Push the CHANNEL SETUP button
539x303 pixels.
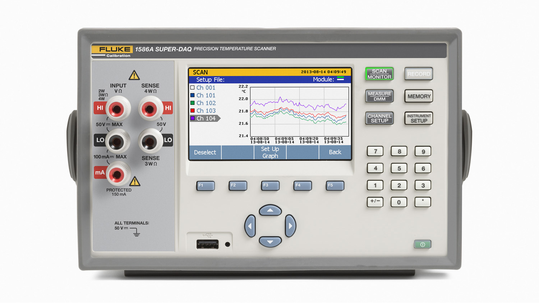pyautogui.click(x=379, y=118)
